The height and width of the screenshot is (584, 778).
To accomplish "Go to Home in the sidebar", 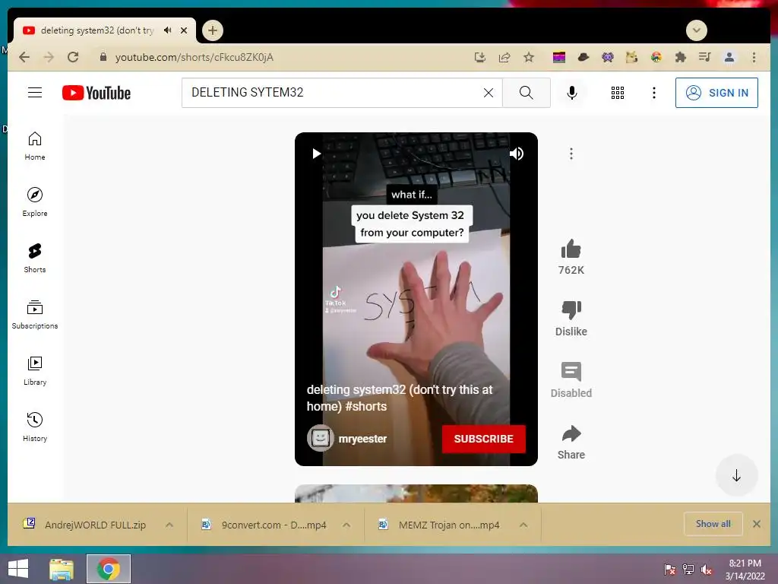I will pos(35,147).
